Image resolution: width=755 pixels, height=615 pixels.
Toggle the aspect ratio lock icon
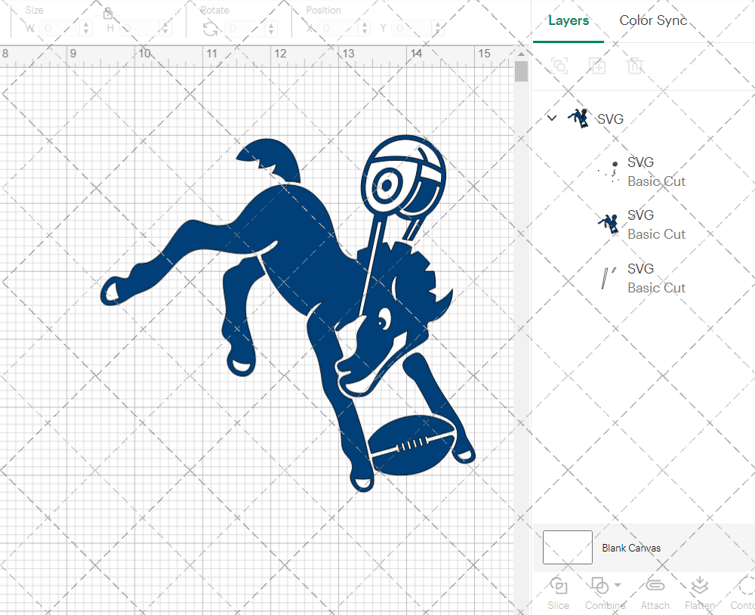click(108, 14)
